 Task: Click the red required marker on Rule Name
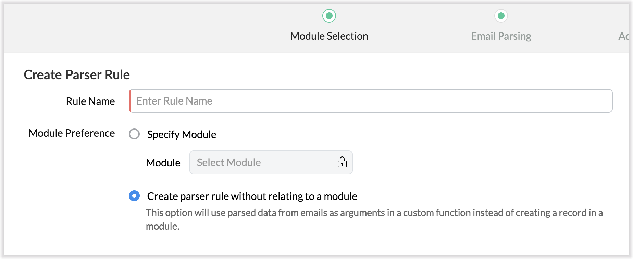pos(130,101)
